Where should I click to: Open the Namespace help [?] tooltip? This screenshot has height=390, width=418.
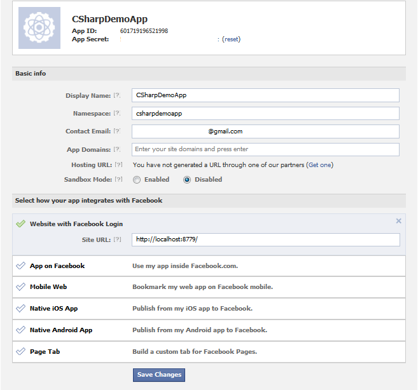tap(117, 113)
